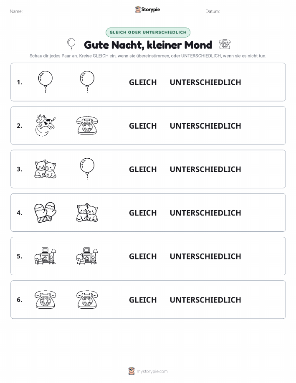Select GLEICH for row 1
296x383 pixels.
click(x=143, y=82)
